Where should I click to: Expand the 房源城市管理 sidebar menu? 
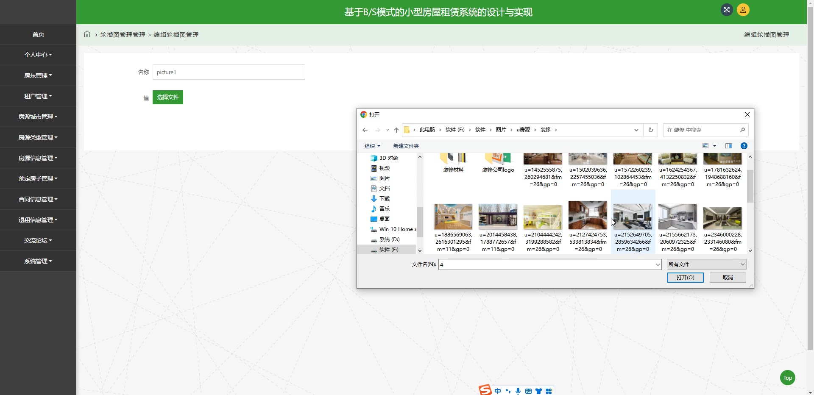[38, 117]
